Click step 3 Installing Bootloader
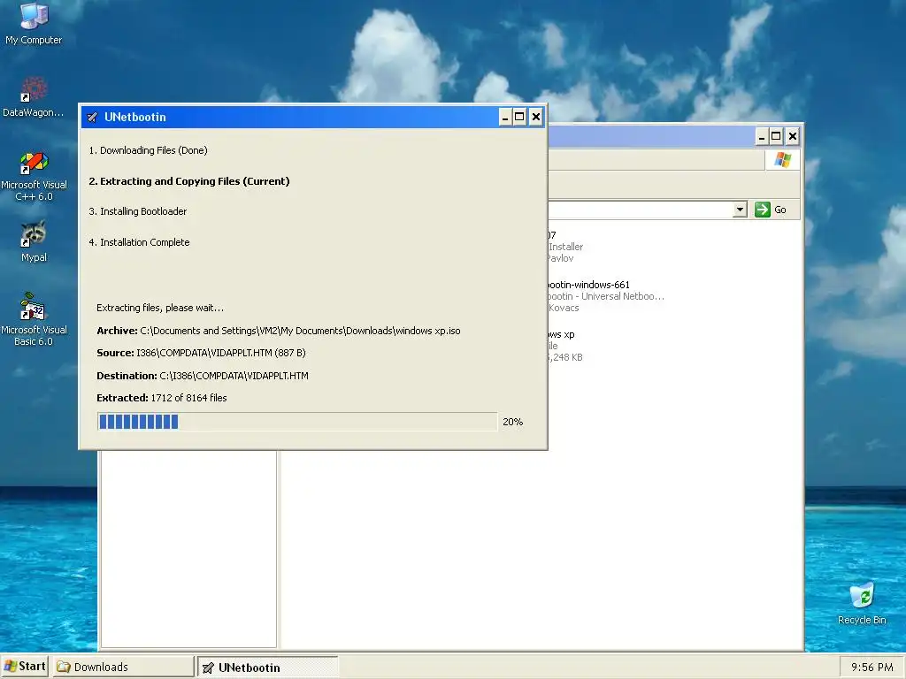 (x=137, y=211)
